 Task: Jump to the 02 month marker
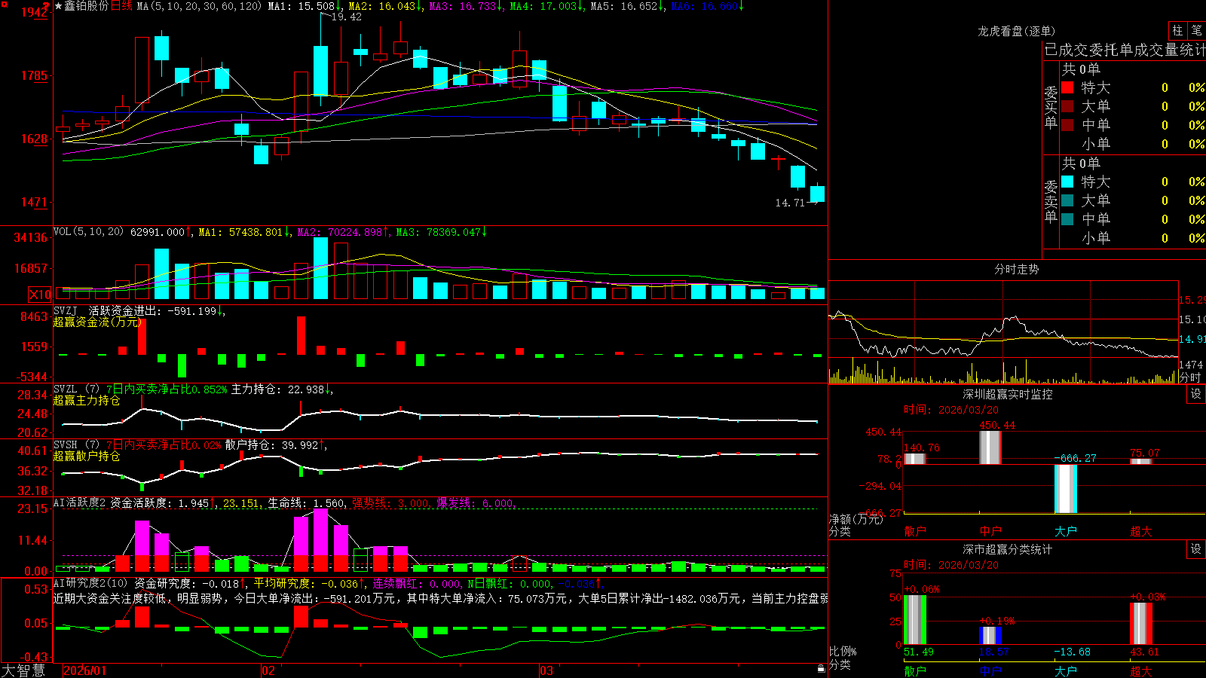click(x=268, y=670)
